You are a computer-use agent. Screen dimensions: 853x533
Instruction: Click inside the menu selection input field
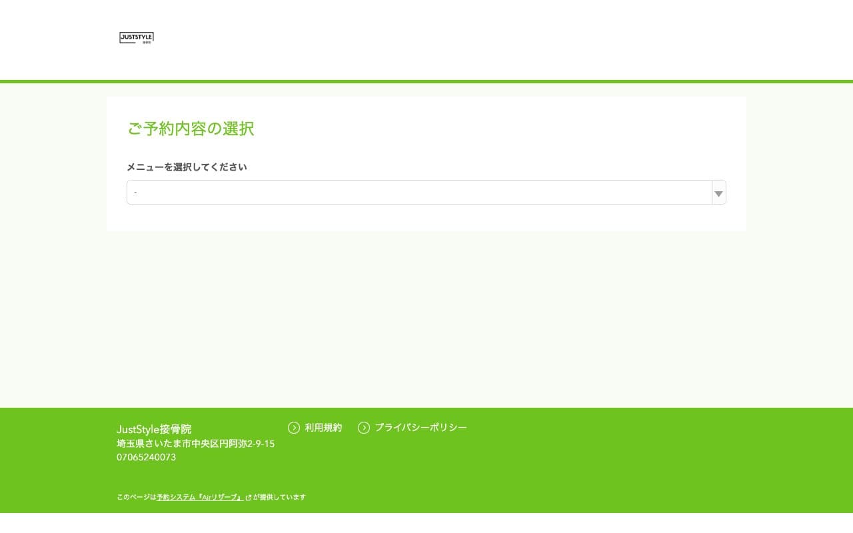[x=400, y=192]
